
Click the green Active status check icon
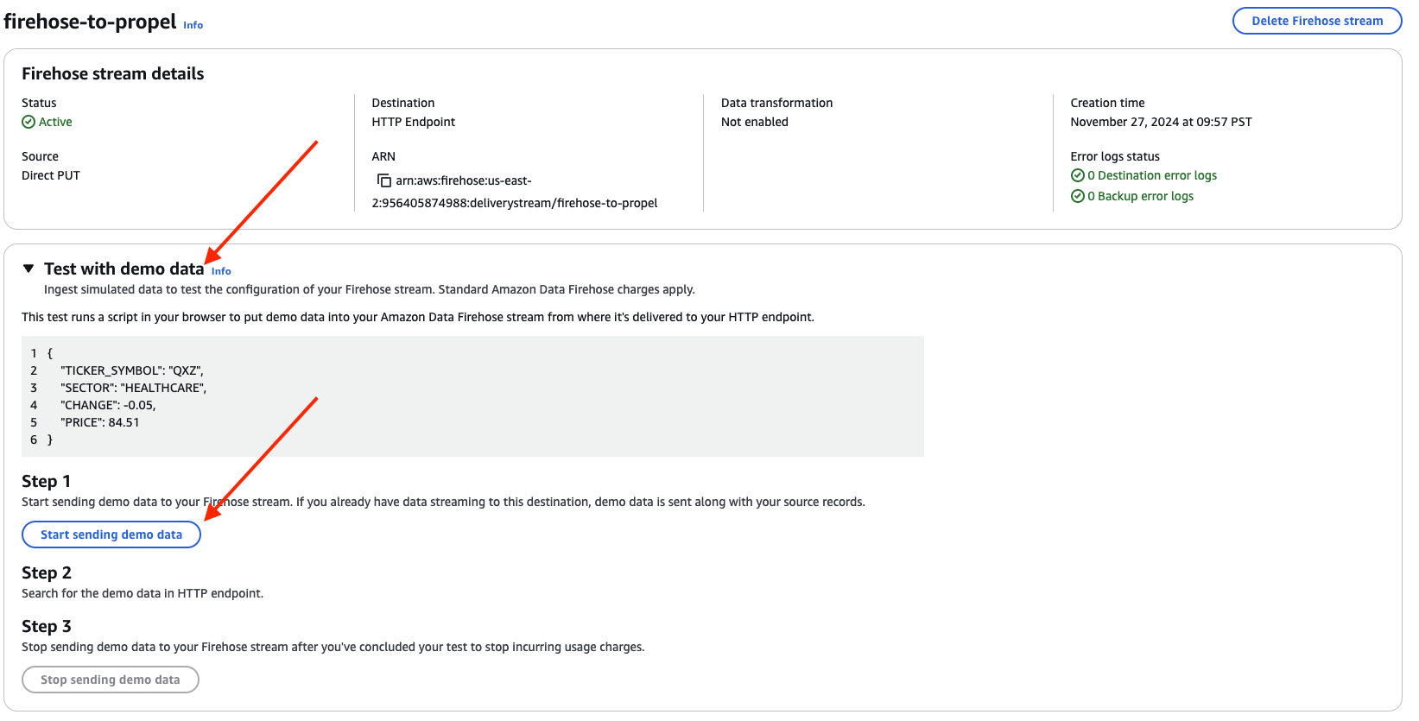(28, 122)
